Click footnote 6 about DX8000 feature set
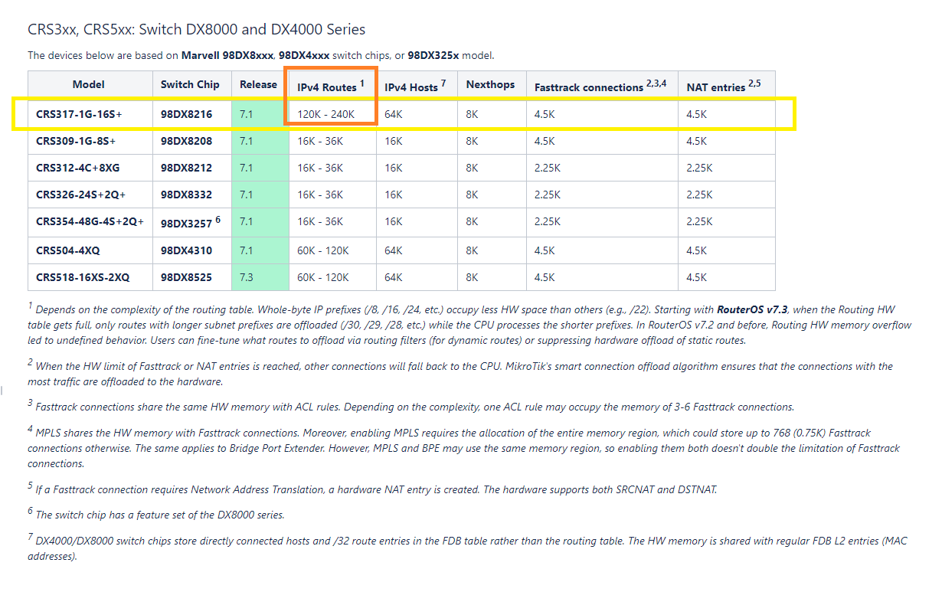 [156, 514]
